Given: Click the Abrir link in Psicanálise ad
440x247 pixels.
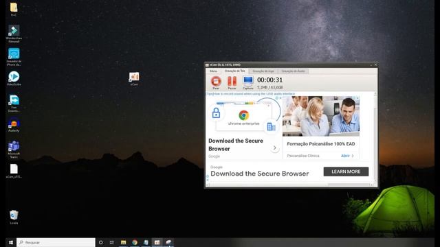Looking at the screenshot, I should coord(347,156).
